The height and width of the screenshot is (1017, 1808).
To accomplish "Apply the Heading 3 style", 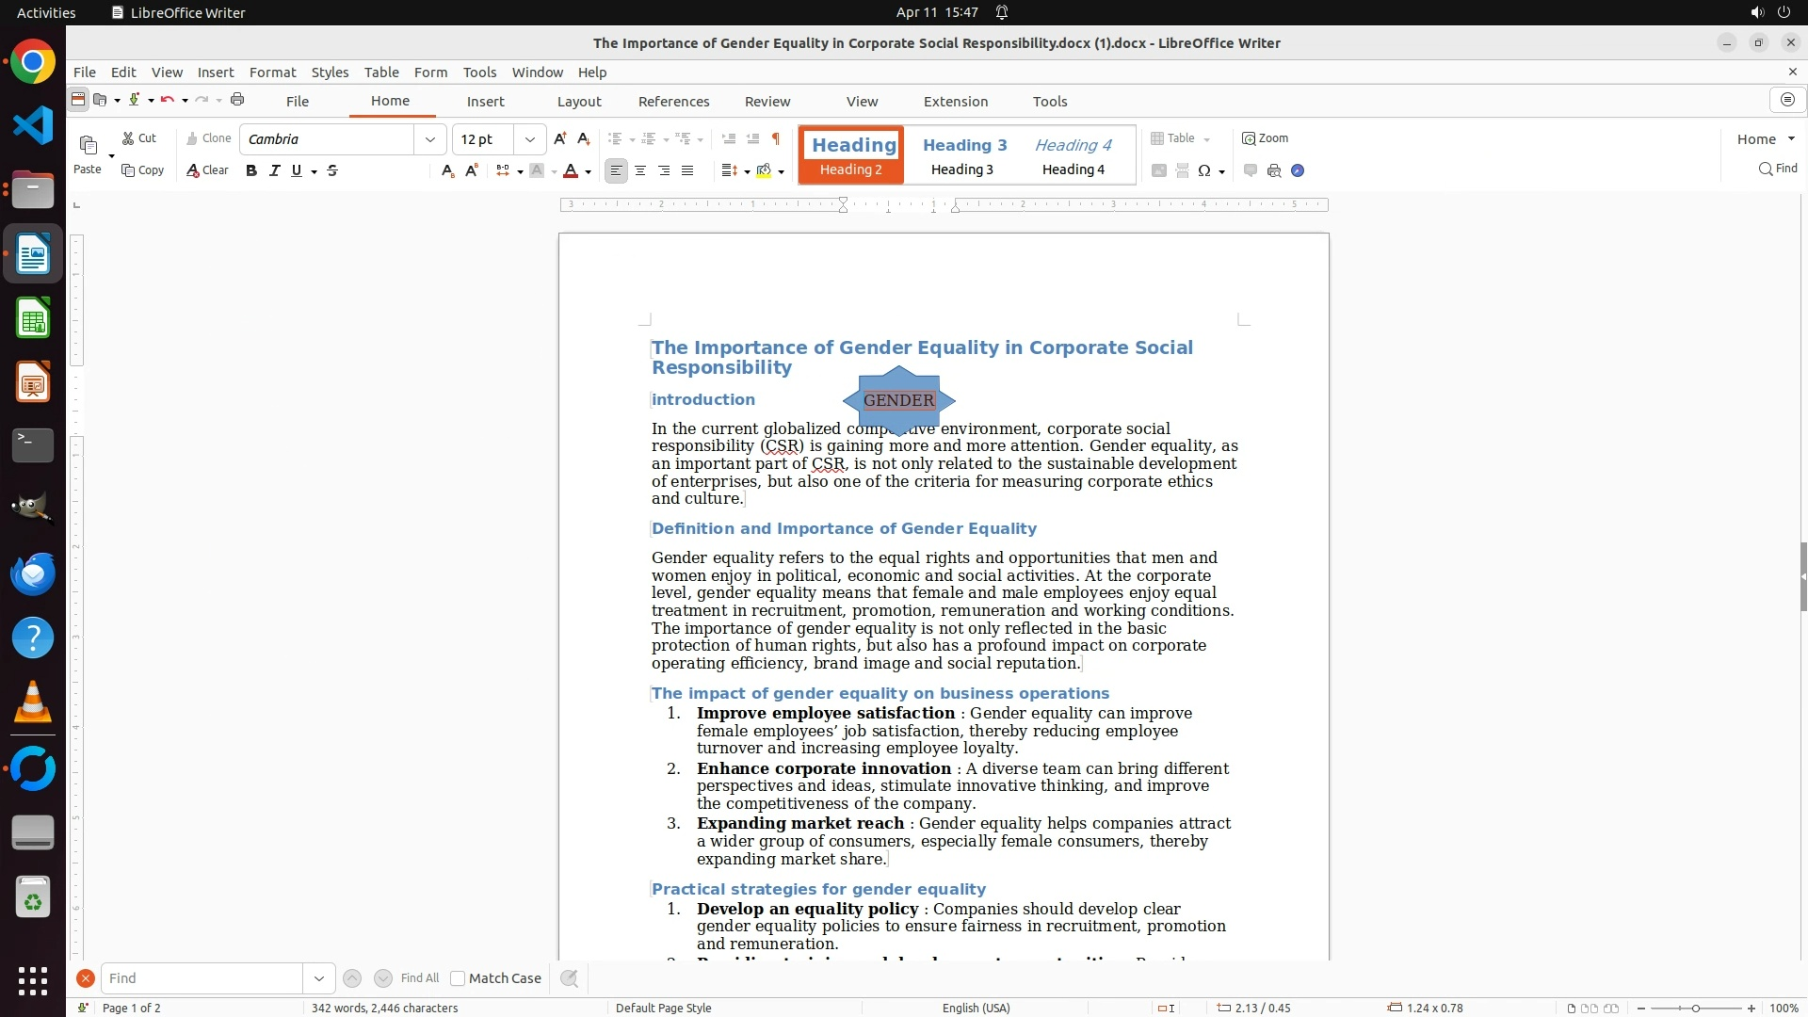I will coord(964,155).
